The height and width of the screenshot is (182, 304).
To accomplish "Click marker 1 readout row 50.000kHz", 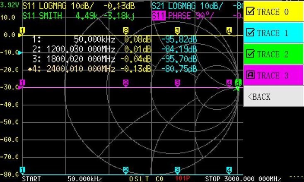I will tap(115, 39).
